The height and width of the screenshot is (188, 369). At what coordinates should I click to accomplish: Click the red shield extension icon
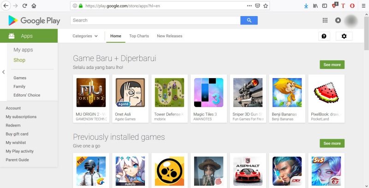pos(334,6)
